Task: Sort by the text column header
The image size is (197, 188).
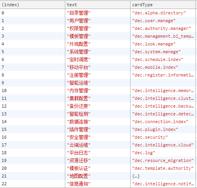Action: click(98, 5)
